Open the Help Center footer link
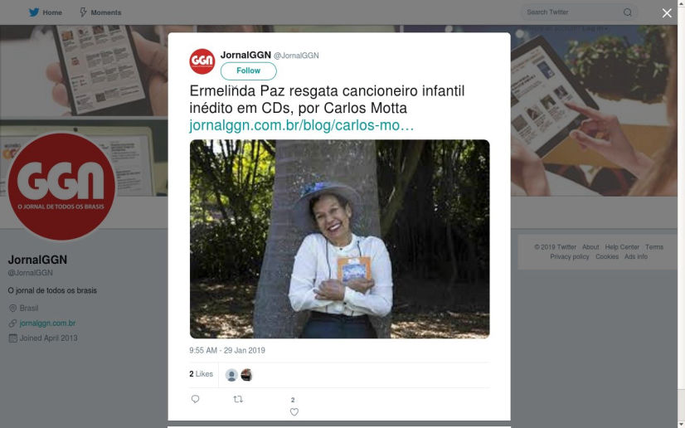Screen dimensions: 685x428 tap(622, 247)
